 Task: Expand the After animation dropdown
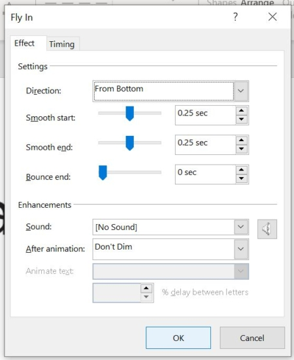241,249
